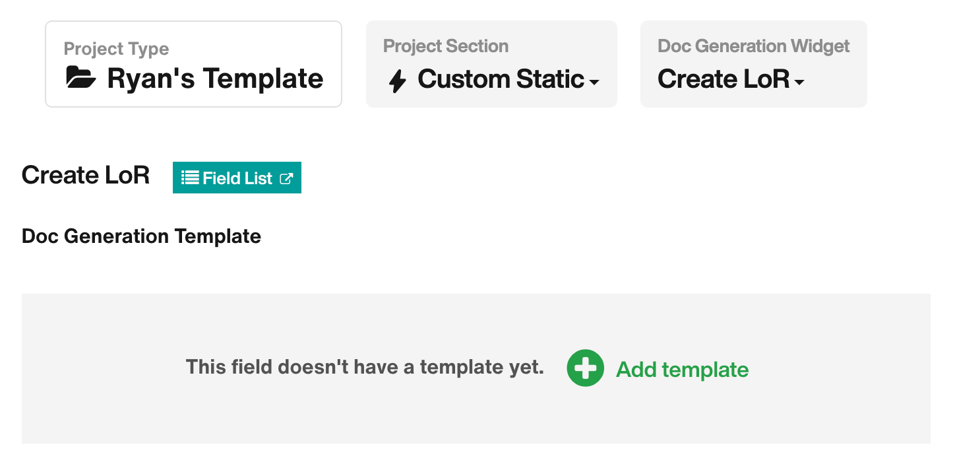The width and height of the screenshot is (955, 470).
Task: Expand the caret next to Custom Static
Action: pos(594,83)
